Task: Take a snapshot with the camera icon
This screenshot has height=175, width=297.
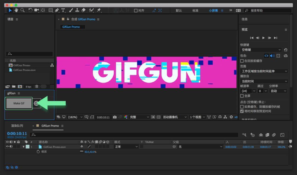Action: pos(115,117)
